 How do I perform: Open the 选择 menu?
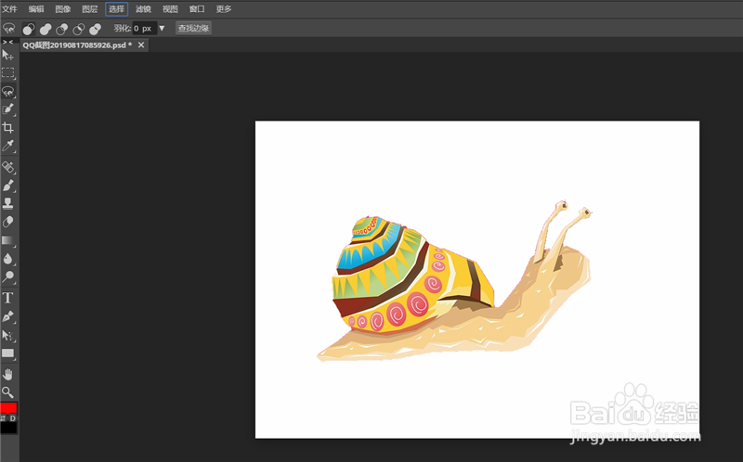click(x=117, y=9)
